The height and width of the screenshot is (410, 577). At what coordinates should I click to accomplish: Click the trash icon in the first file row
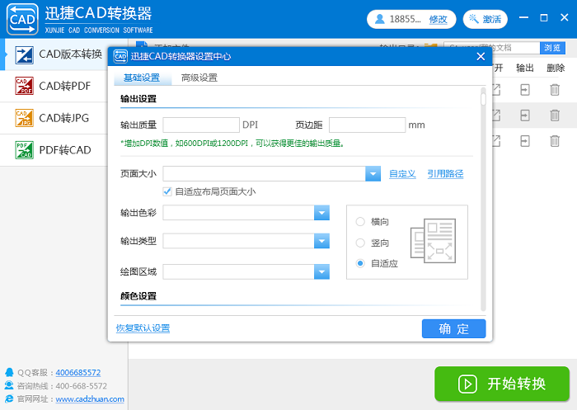[555, 90]
